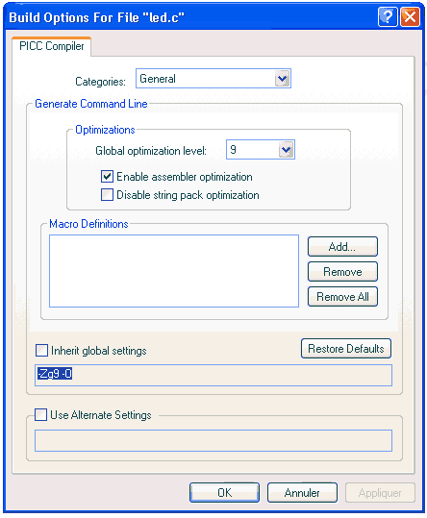Click inside the Macro Definitions list box
Screen dimensions: 427x518
pyautogui.click(x=174, y=271)
